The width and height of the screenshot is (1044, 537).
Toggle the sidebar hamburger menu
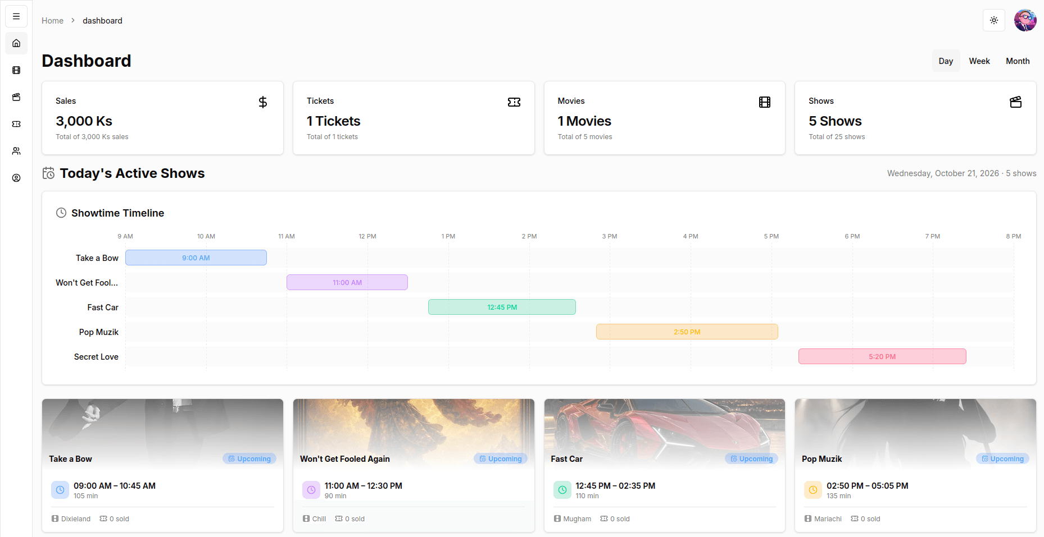tap(16, 16)
